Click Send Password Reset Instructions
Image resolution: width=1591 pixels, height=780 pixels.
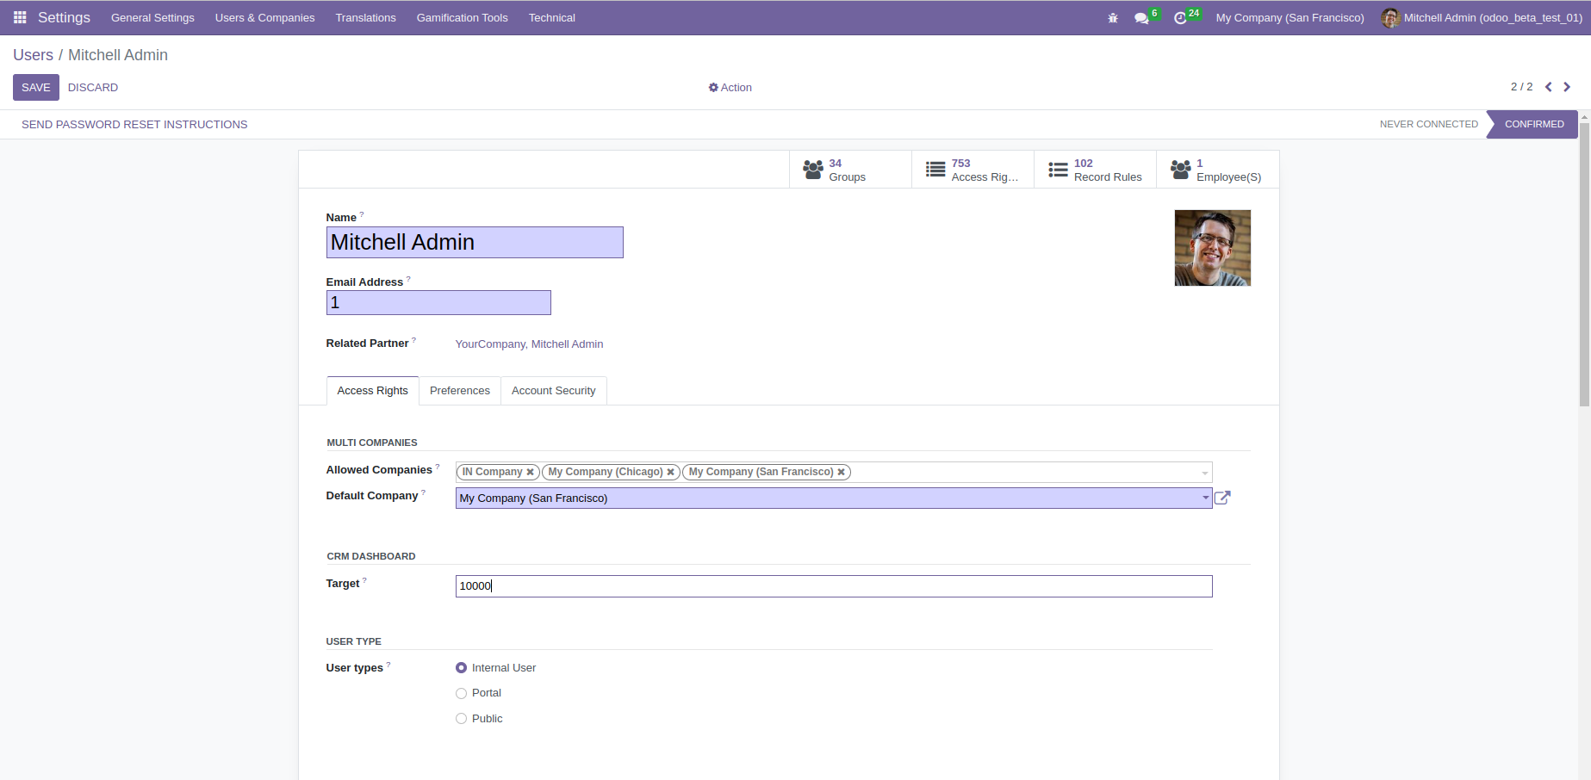point(134,125)
